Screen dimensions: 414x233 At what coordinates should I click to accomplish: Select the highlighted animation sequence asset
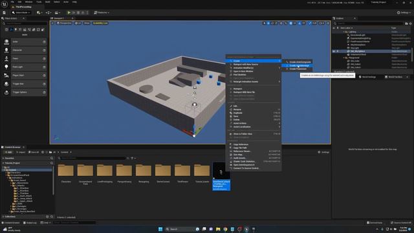pos(221,176)
